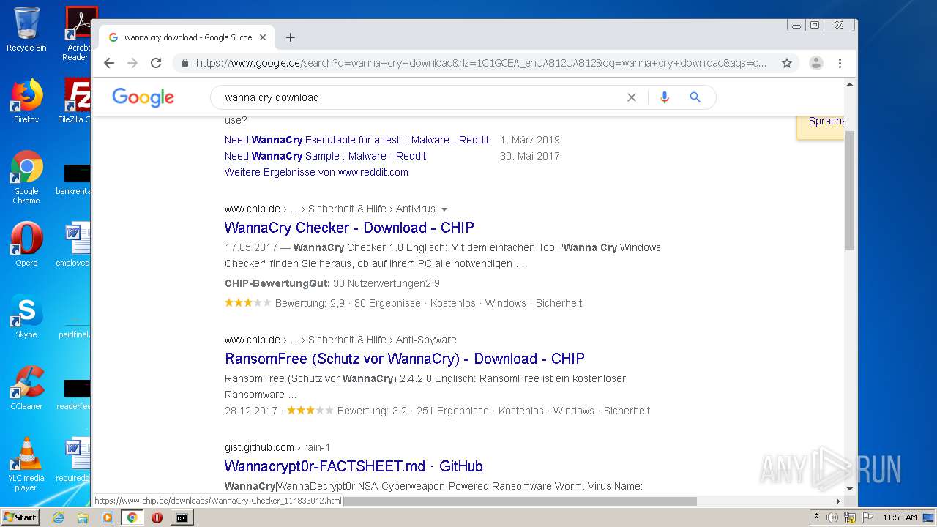
Task: Open Acrobat Reader desktop shortcut
Action: (78, 33)
